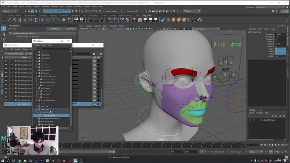290x163 pixels.
Task: Open Sign In account dropdown
Action: pos(192,11)
